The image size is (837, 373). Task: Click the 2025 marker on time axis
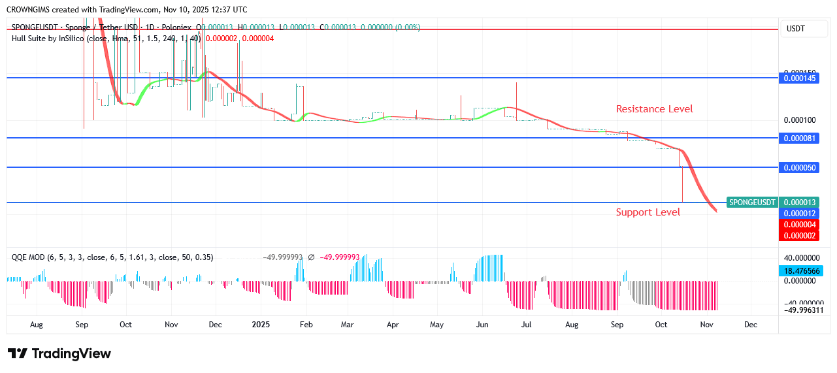[x=261, y=325]
